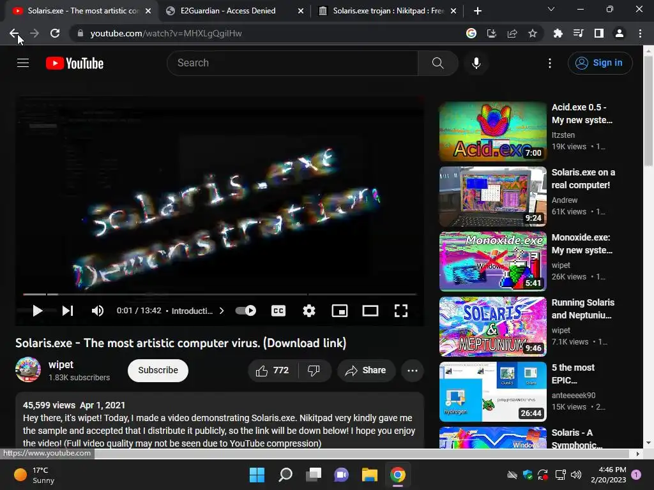The width and height of the screenshot is (654, 490).
Task: Enable the miniplayer
Action: [x=340, y=311]
